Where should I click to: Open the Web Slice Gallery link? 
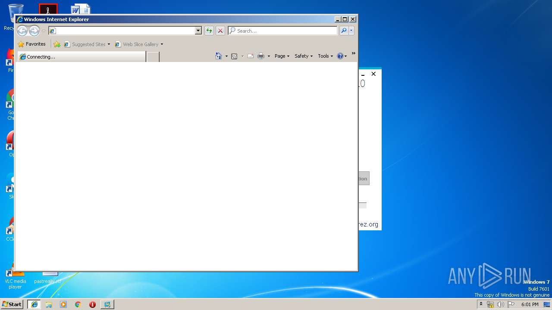(x=136, y=44)
